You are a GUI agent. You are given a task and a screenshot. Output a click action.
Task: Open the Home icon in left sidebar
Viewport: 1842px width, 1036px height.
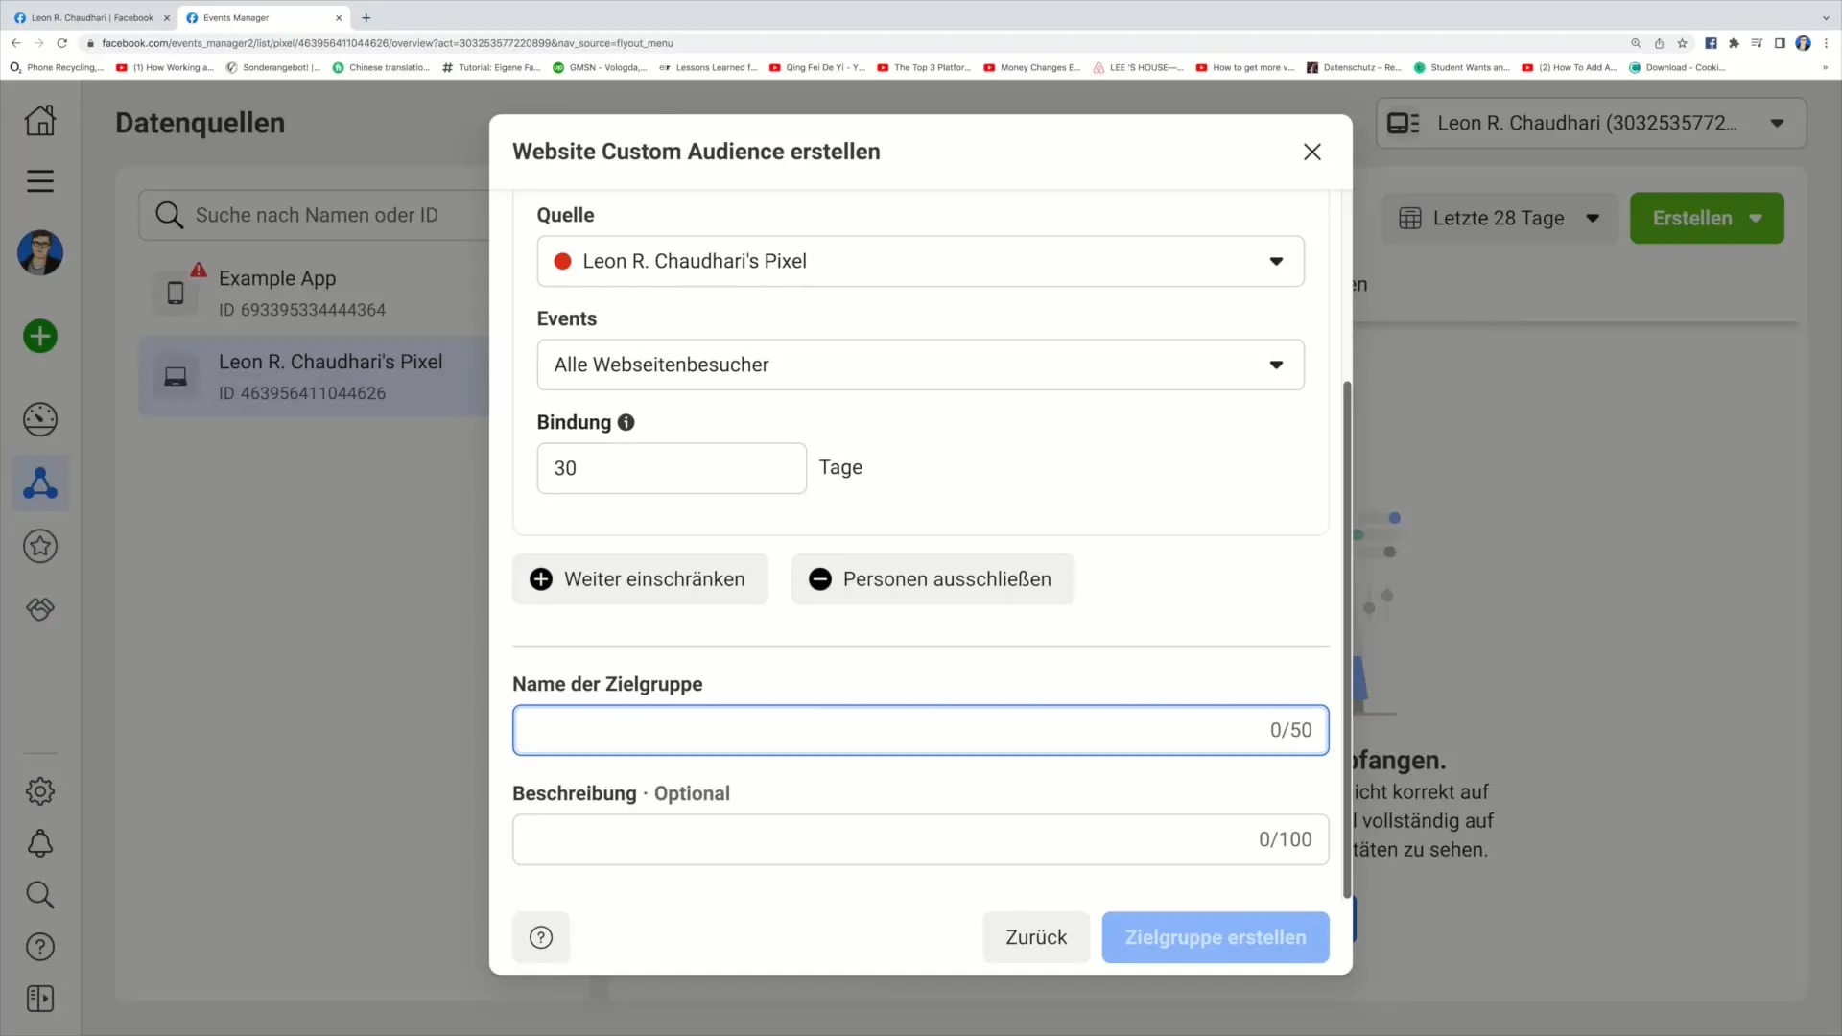(40, 121)
